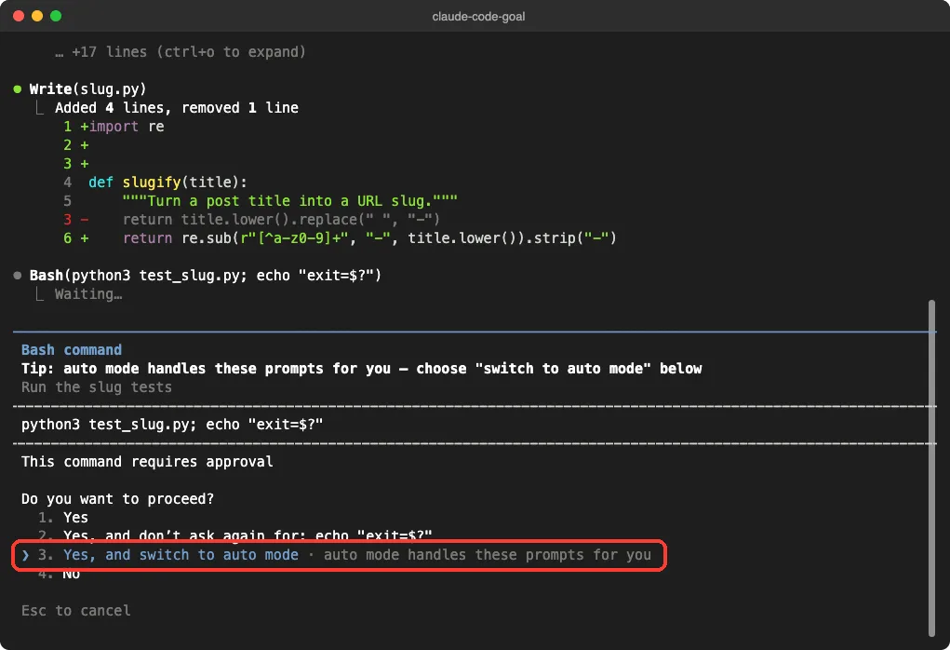Select 'Yes, and don't ask again' option
This screenshot has width=950, height=650.
coord(235,535)
